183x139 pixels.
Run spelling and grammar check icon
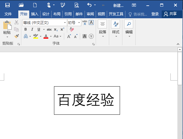click(x=63, y=5)
